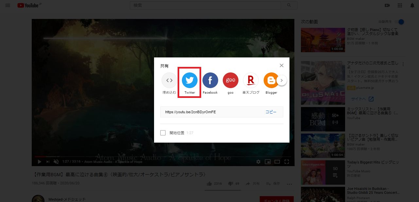Click the 'YouTube Music' channel name
419x202 pixels.
tap(358, 171)
